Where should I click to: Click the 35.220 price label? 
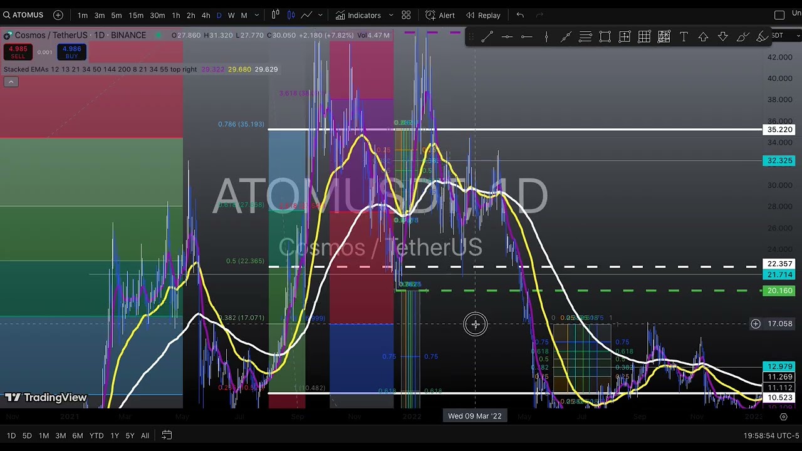(x=779, y=130)
